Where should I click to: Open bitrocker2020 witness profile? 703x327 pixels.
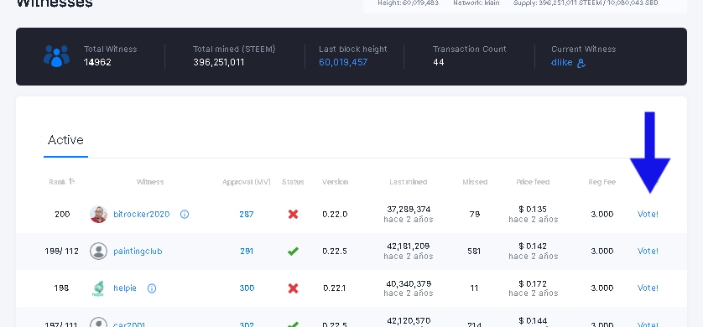[141, 214]
